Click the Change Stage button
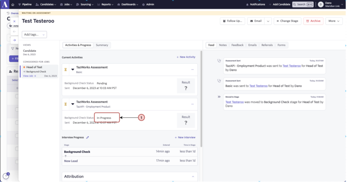The height and width of the screenshot is (184, 347). coord(287,21)
